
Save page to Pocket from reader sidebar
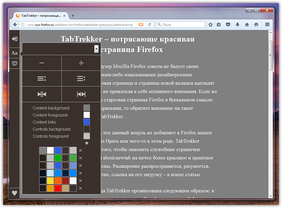[15, 63]
